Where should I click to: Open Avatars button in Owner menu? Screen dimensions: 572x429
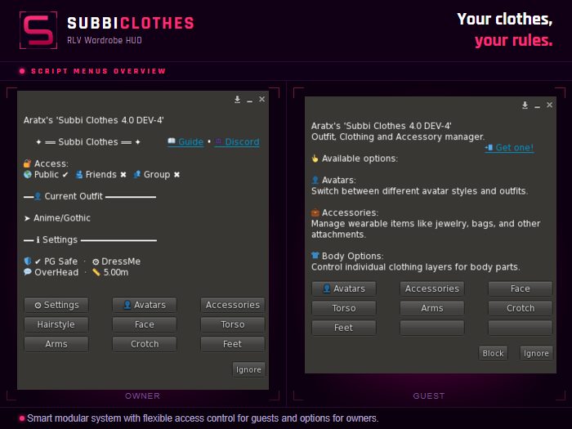(145, 305)
